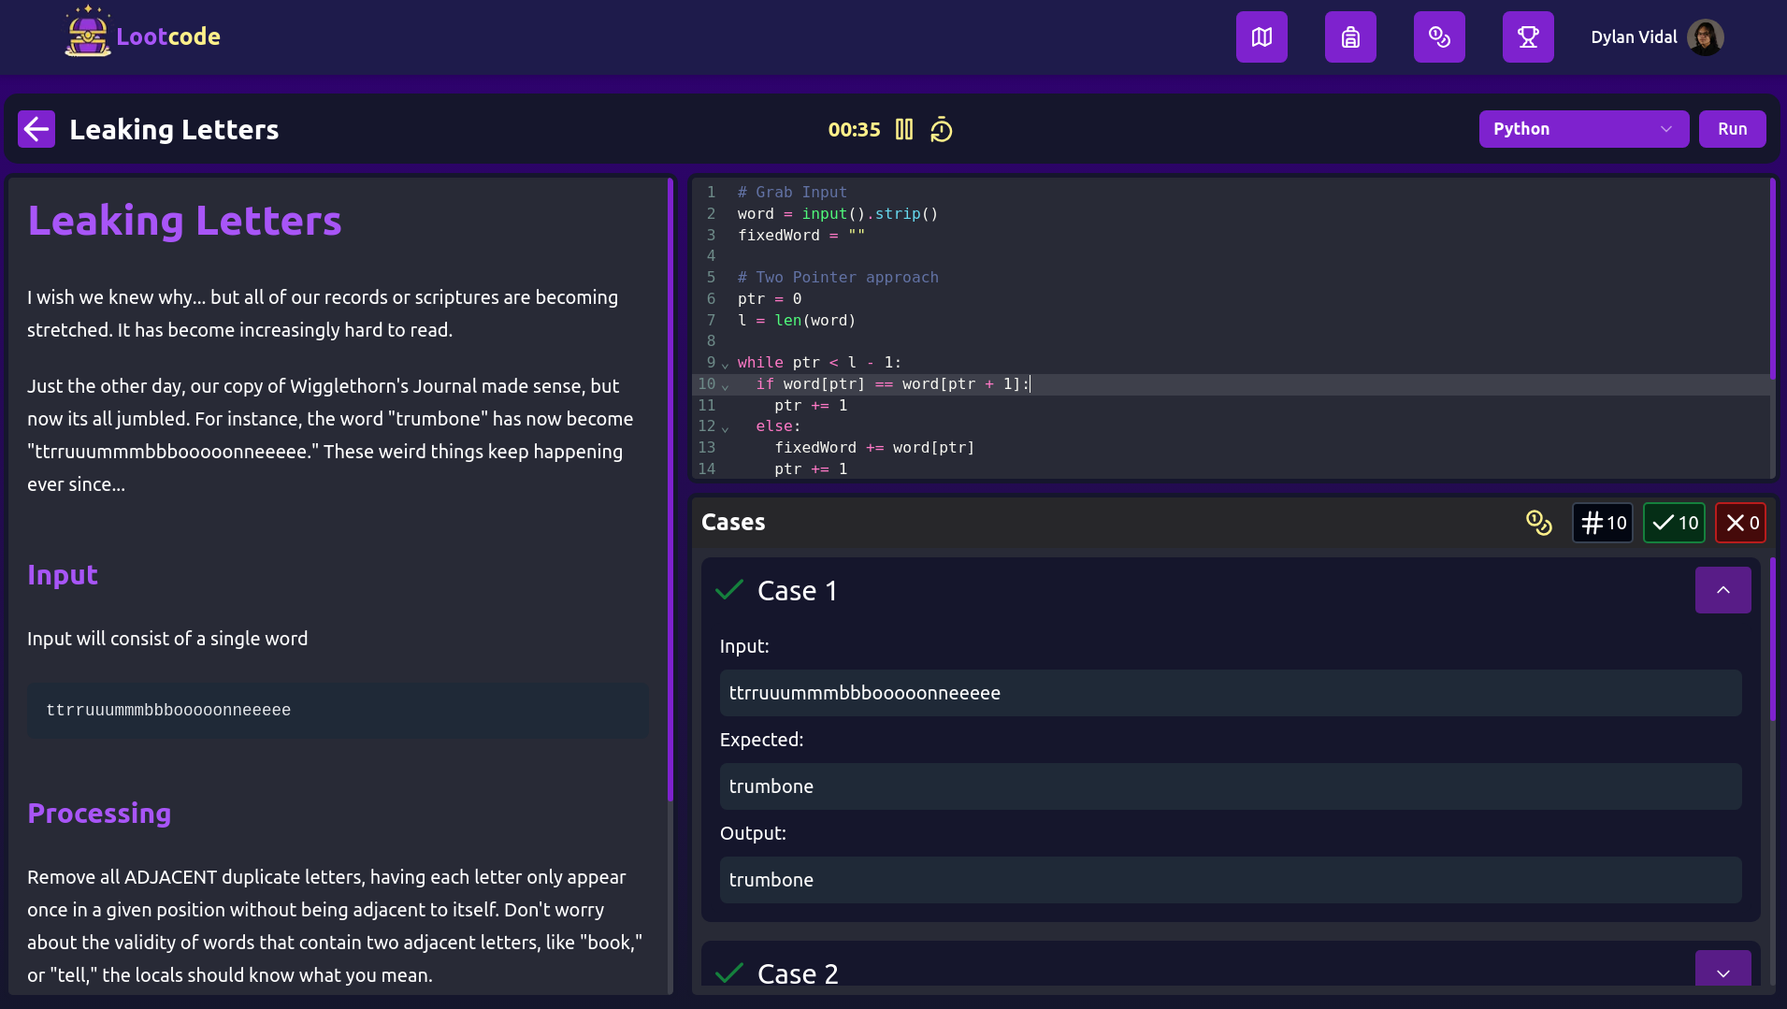Click the Case 2 title
The width and height of the screenshot is (1787, 1009).
click(798, 973)
